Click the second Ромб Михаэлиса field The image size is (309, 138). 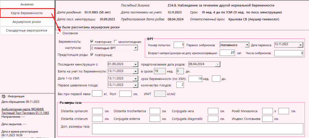[x=284, y=111]
